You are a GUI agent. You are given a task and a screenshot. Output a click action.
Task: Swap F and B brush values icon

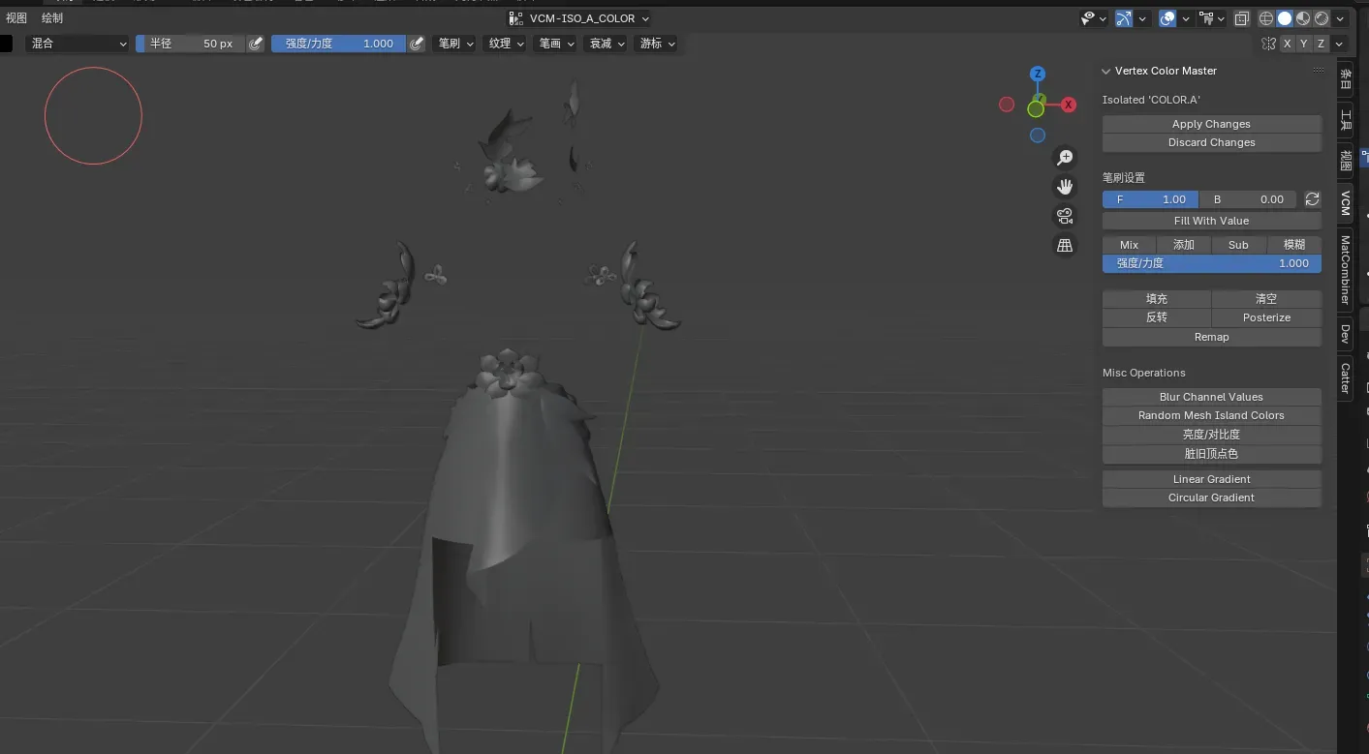pyautogui.click(x=1312, y=199)
